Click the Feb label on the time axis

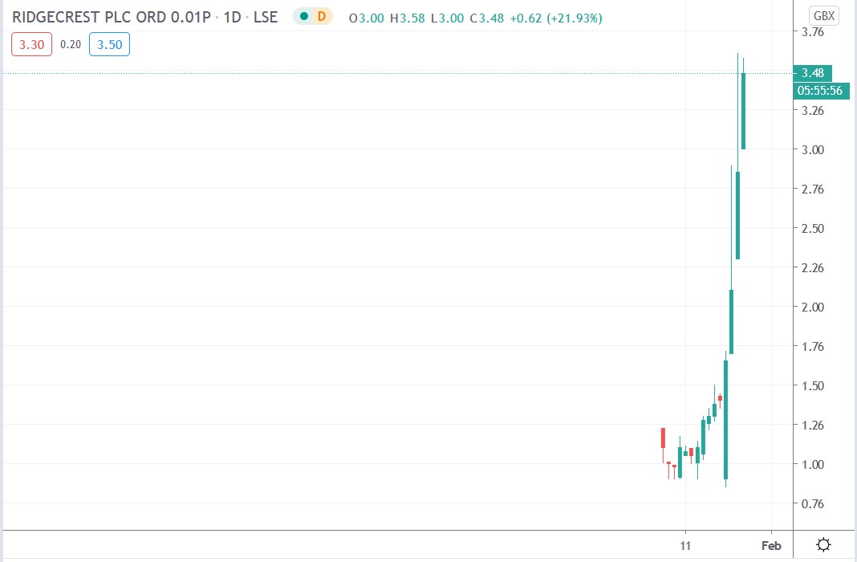[x=771, y=545]
